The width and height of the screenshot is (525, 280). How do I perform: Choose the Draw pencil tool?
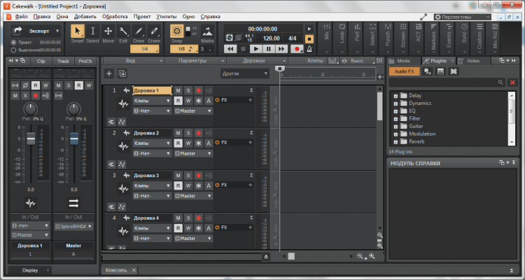tap(139, 31)
